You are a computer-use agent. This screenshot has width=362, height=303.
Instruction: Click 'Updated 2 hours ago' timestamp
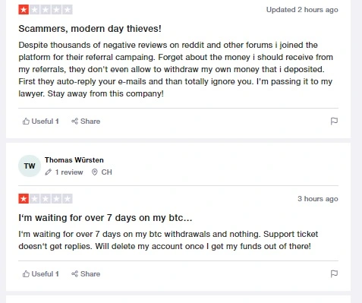tap(302, 10)
